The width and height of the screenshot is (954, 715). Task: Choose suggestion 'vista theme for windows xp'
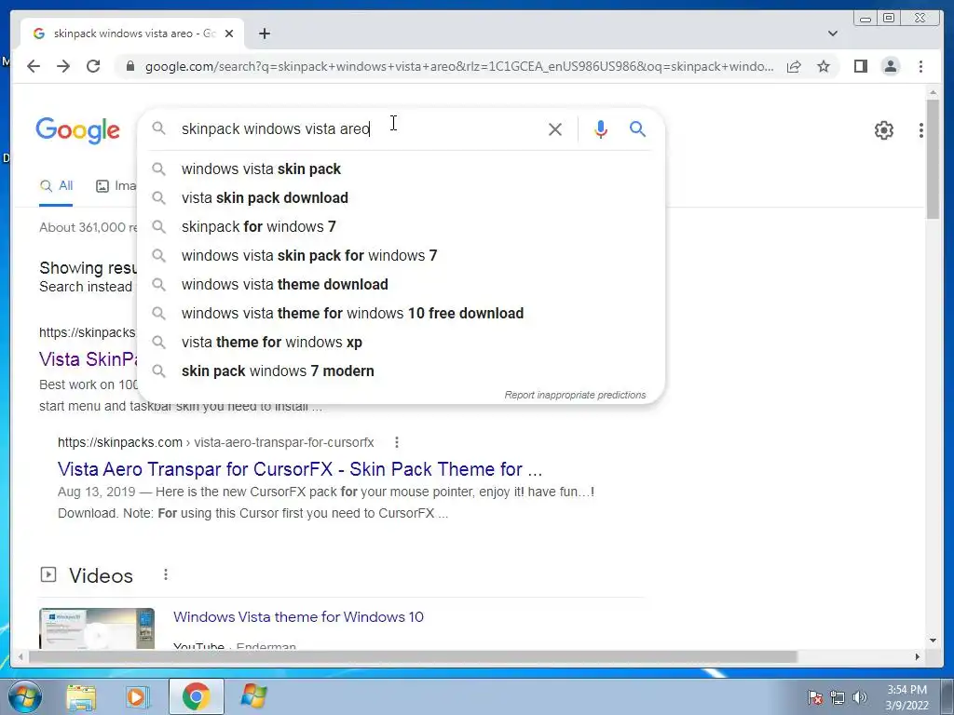[402, 343]
